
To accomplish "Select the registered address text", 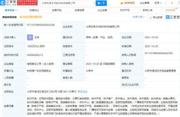I will 52,92.
